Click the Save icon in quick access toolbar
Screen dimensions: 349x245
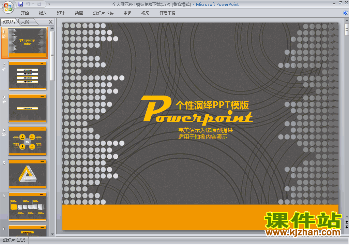coord(21,4)
